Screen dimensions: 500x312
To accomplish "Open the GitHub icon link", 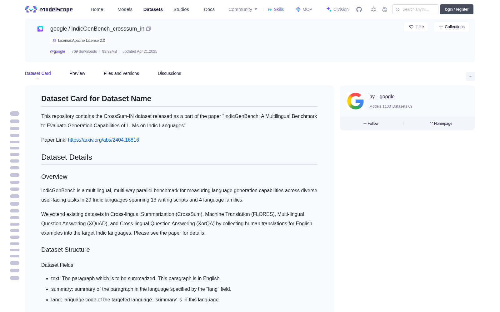I will pos(359,9).
